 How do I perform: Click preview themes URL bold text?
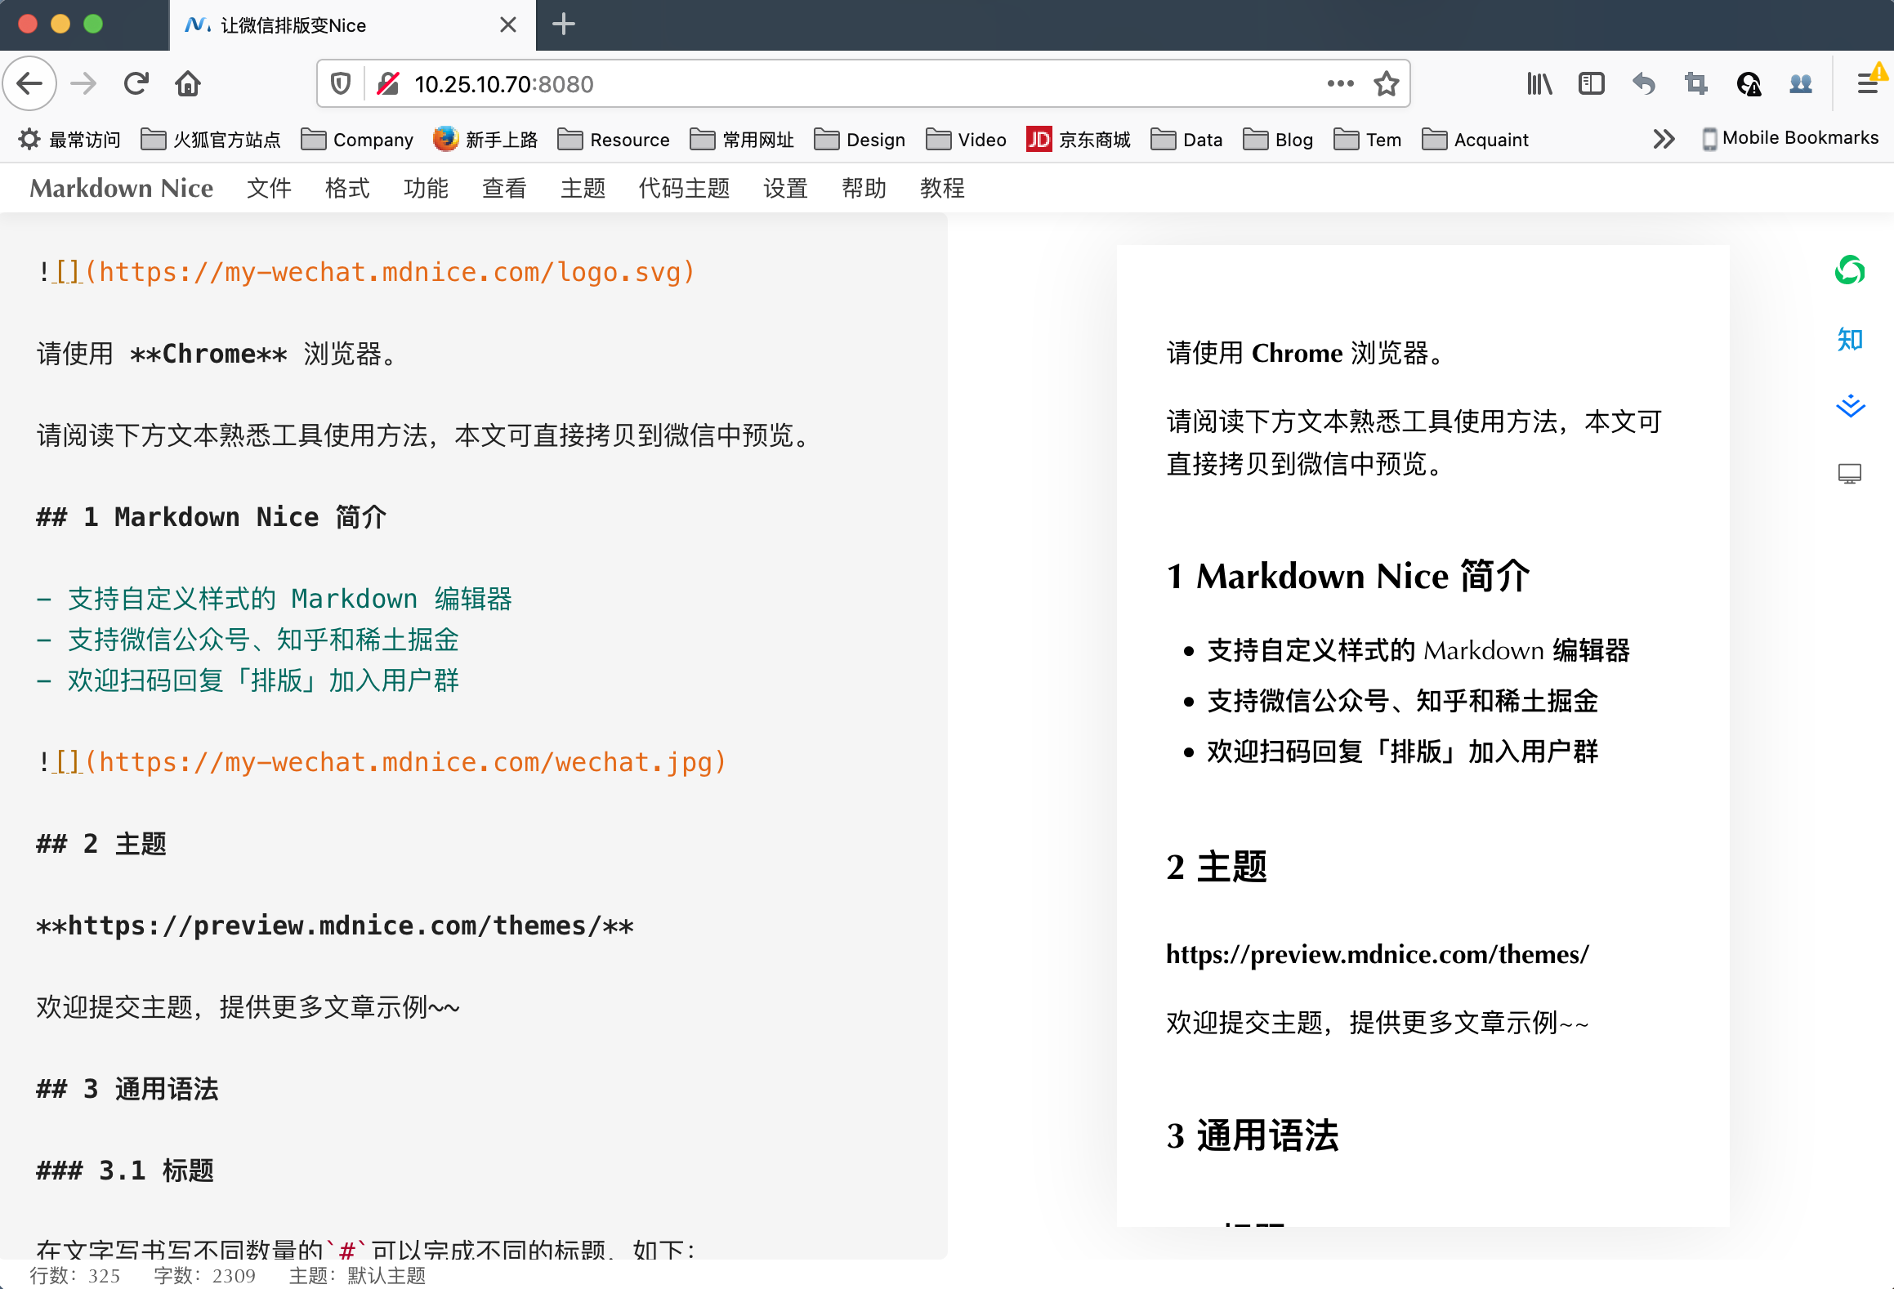(x=1378, y=953)
